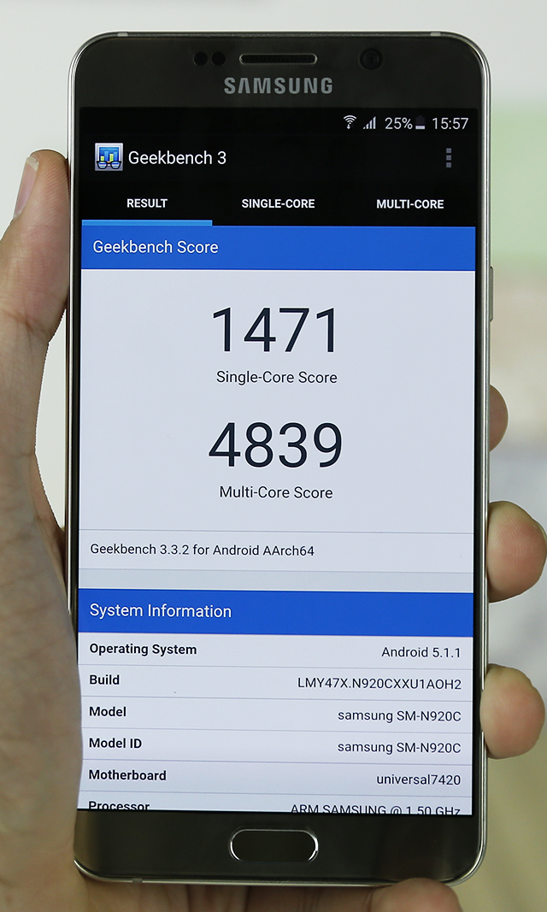The width and height of the screenshot is (547, 912).
Task: Tap the Geekbench 3 app icon
Action: tap(109, 157)
